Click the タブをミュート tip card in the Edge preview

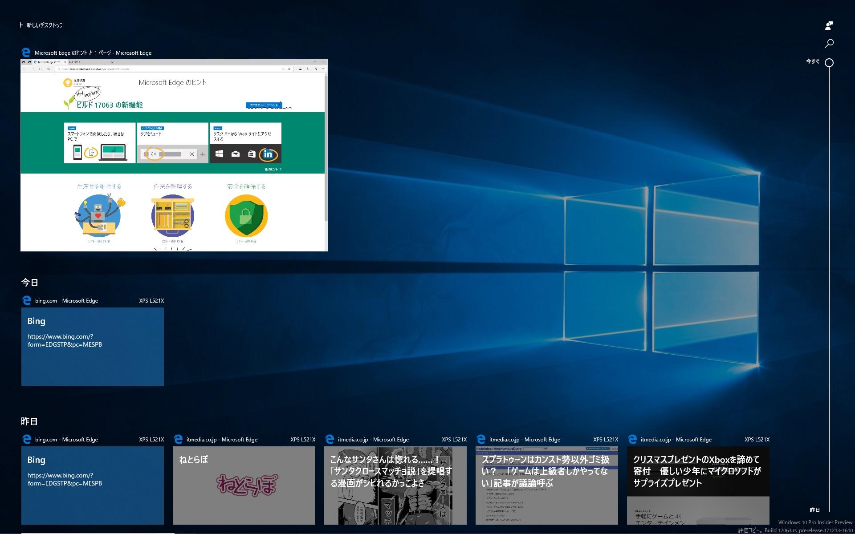pos(173,143)
